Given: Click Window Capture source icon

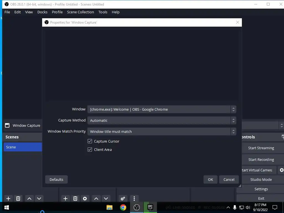Looking at the screenshot, I should pos(7,125).
